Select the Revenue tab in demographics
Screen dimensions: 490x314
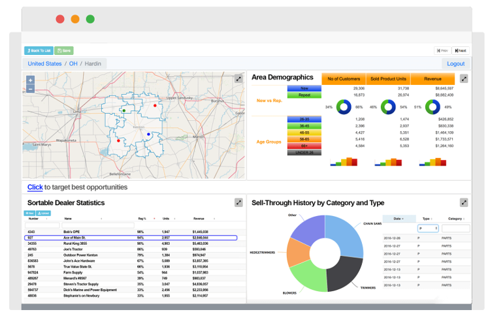[433, 79]
